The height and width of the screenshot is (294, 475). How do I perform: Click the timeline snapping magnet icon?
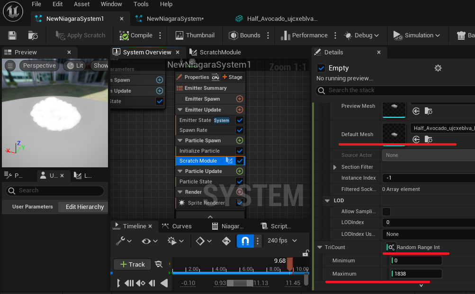(x=245, y=241)
